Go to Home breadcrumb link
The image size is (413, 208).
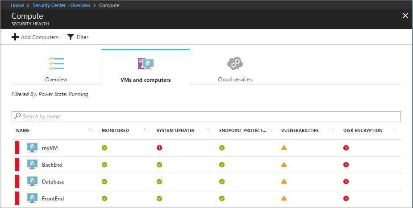pyautogui.click(x=17, y=5)
